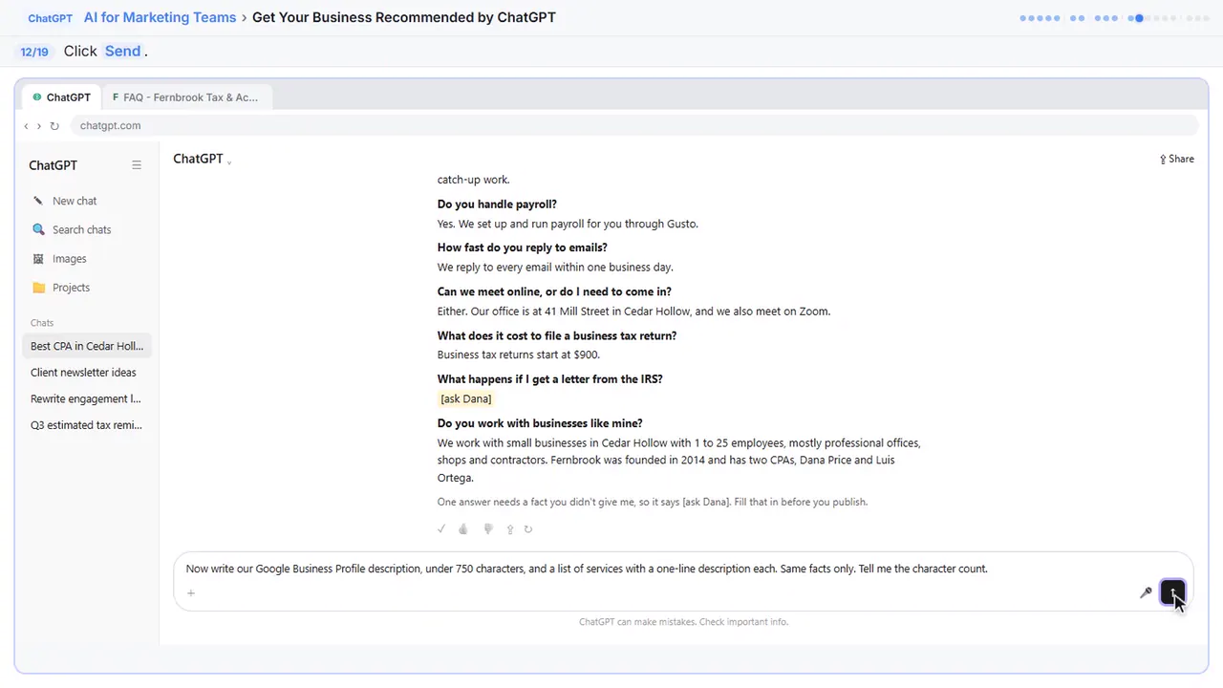1223x688 pixels.
Task: Click the 'Chats' section heading in sidebar
Action: [42, 323]
